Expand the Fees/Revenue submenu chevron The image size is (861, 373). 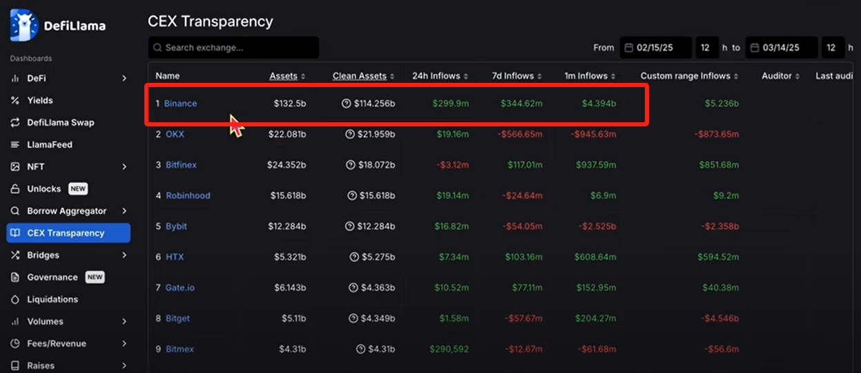[x=124, y=343]
